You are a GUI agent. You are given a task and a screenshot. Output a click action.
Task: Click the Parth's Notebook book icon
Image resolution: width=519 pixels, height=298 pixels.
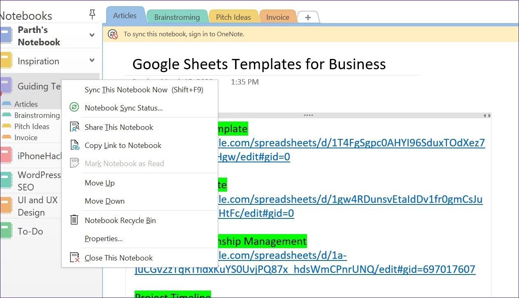point(5,36)
